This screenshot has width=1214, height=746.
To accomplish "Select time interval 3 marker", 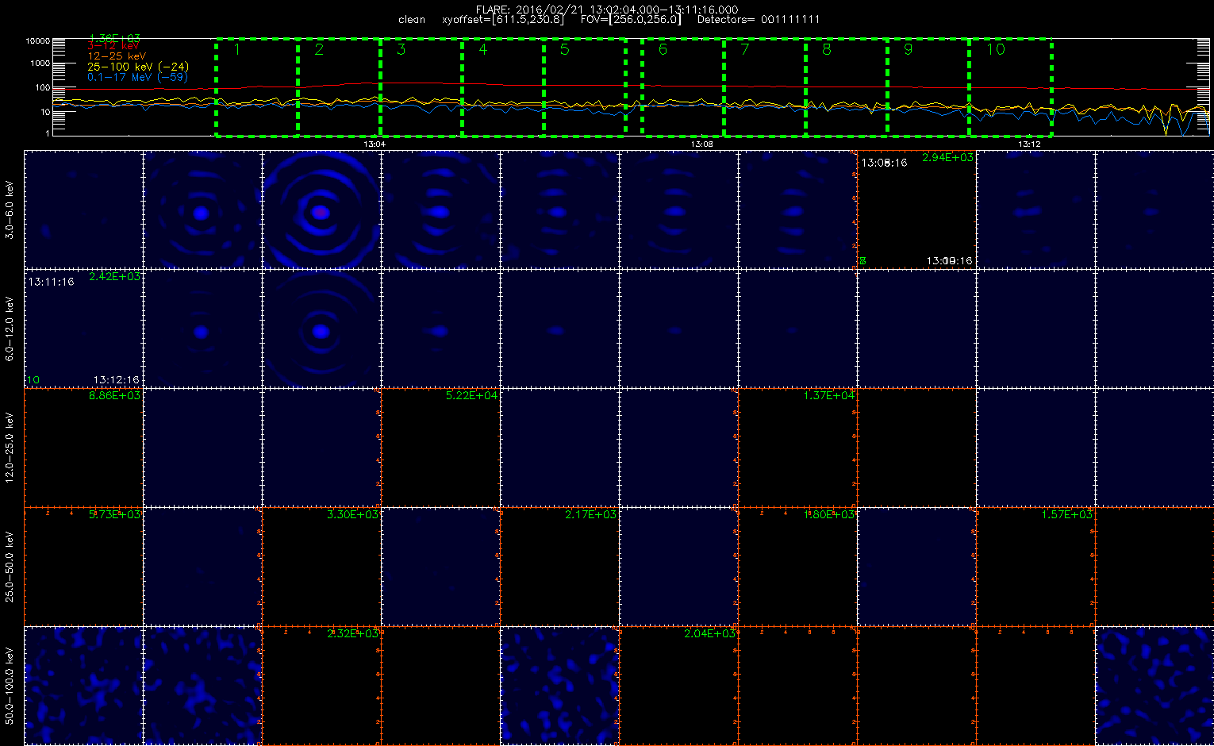I will (x=401, y=50).
